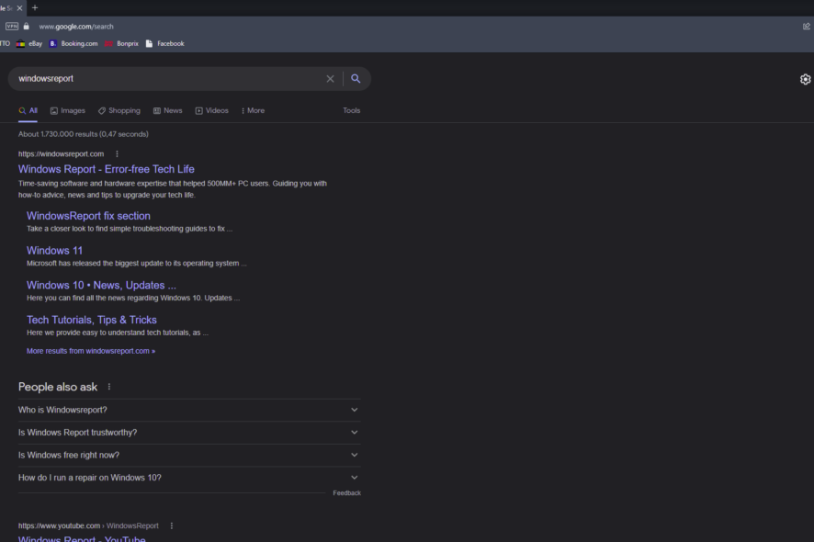This screenshot has width=814, height=542.
Task: Expand 'Is Windows Report trustworthy?' question
Action: click(189, 433)
